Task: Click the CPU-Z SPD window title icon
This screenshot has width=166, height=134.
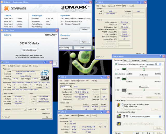Action: pos(59,77)
